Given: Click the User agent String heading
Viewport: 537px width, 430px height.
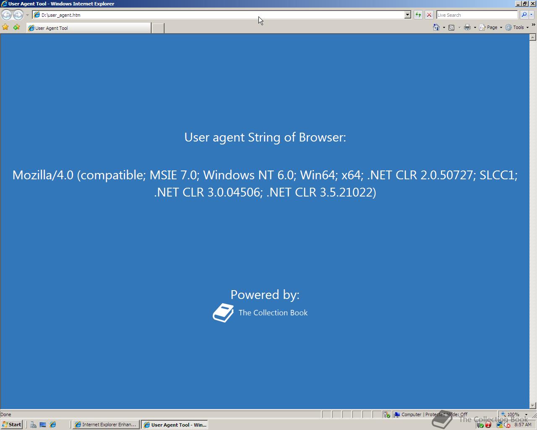Looking at the screenshot, I should point(265,137).
